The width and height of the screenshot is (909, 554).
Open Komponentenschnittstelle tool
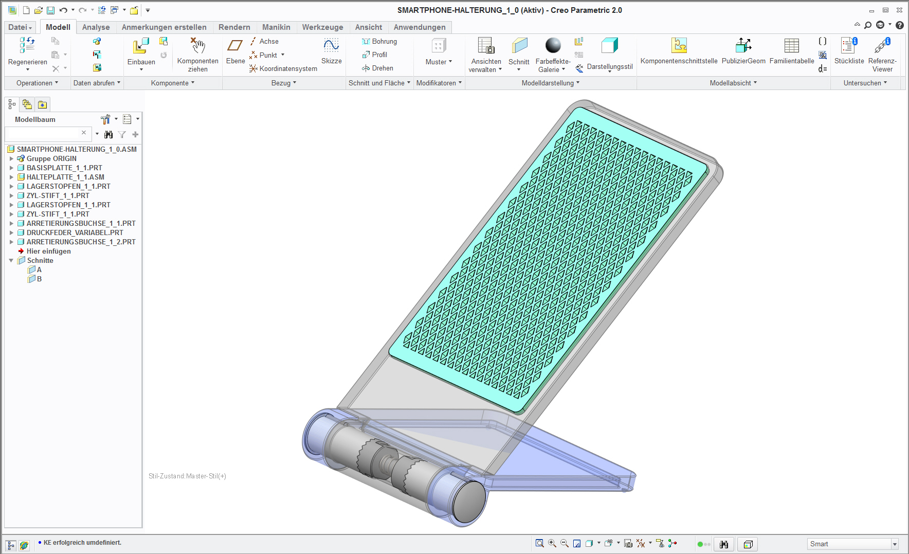tap(679, 45)
